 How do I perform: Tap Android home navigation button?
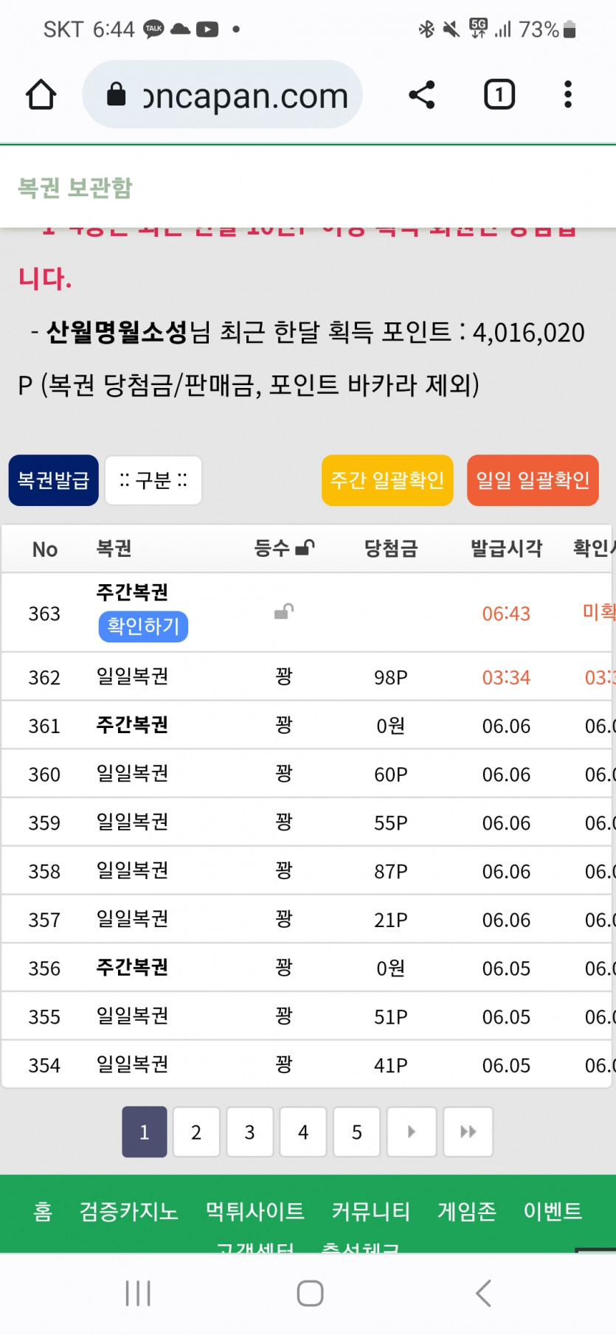310,1293
